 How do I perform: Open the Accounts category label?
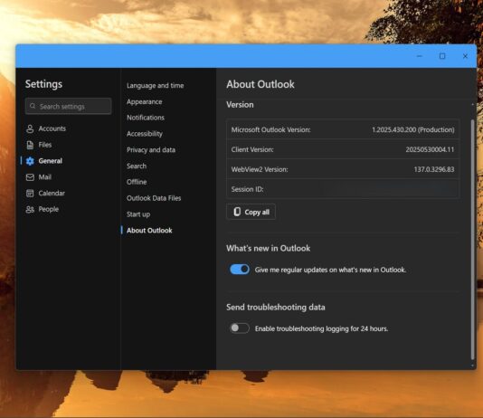point(52,128)
